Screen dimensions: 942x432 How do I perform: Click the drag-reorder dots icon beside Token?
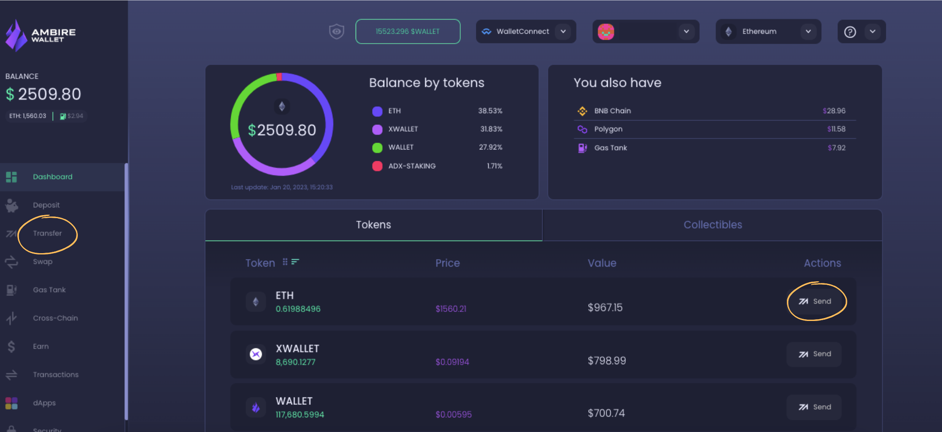(285, 262)
